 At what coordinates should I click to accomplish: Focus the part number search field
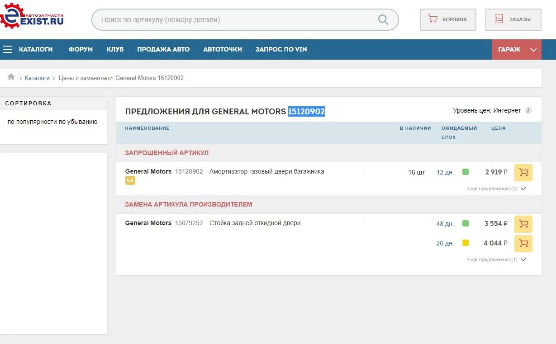[245, 20]
